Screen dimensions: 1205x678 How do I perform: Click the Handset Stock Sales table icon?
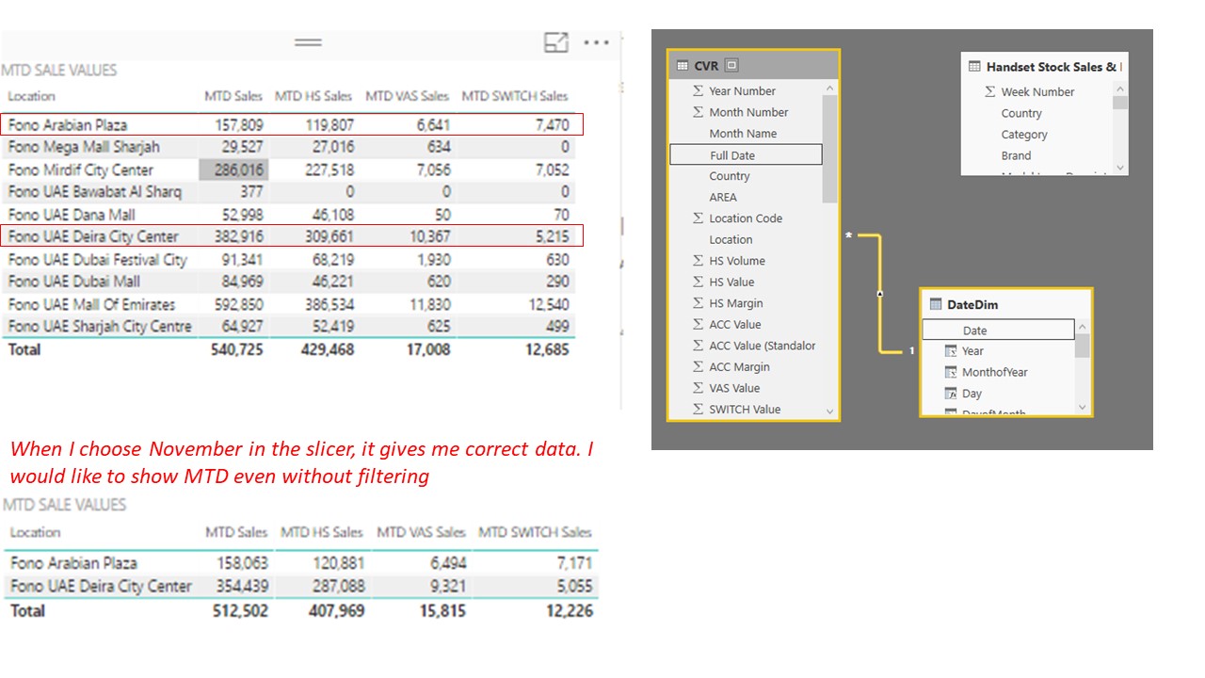click(975, 67)
